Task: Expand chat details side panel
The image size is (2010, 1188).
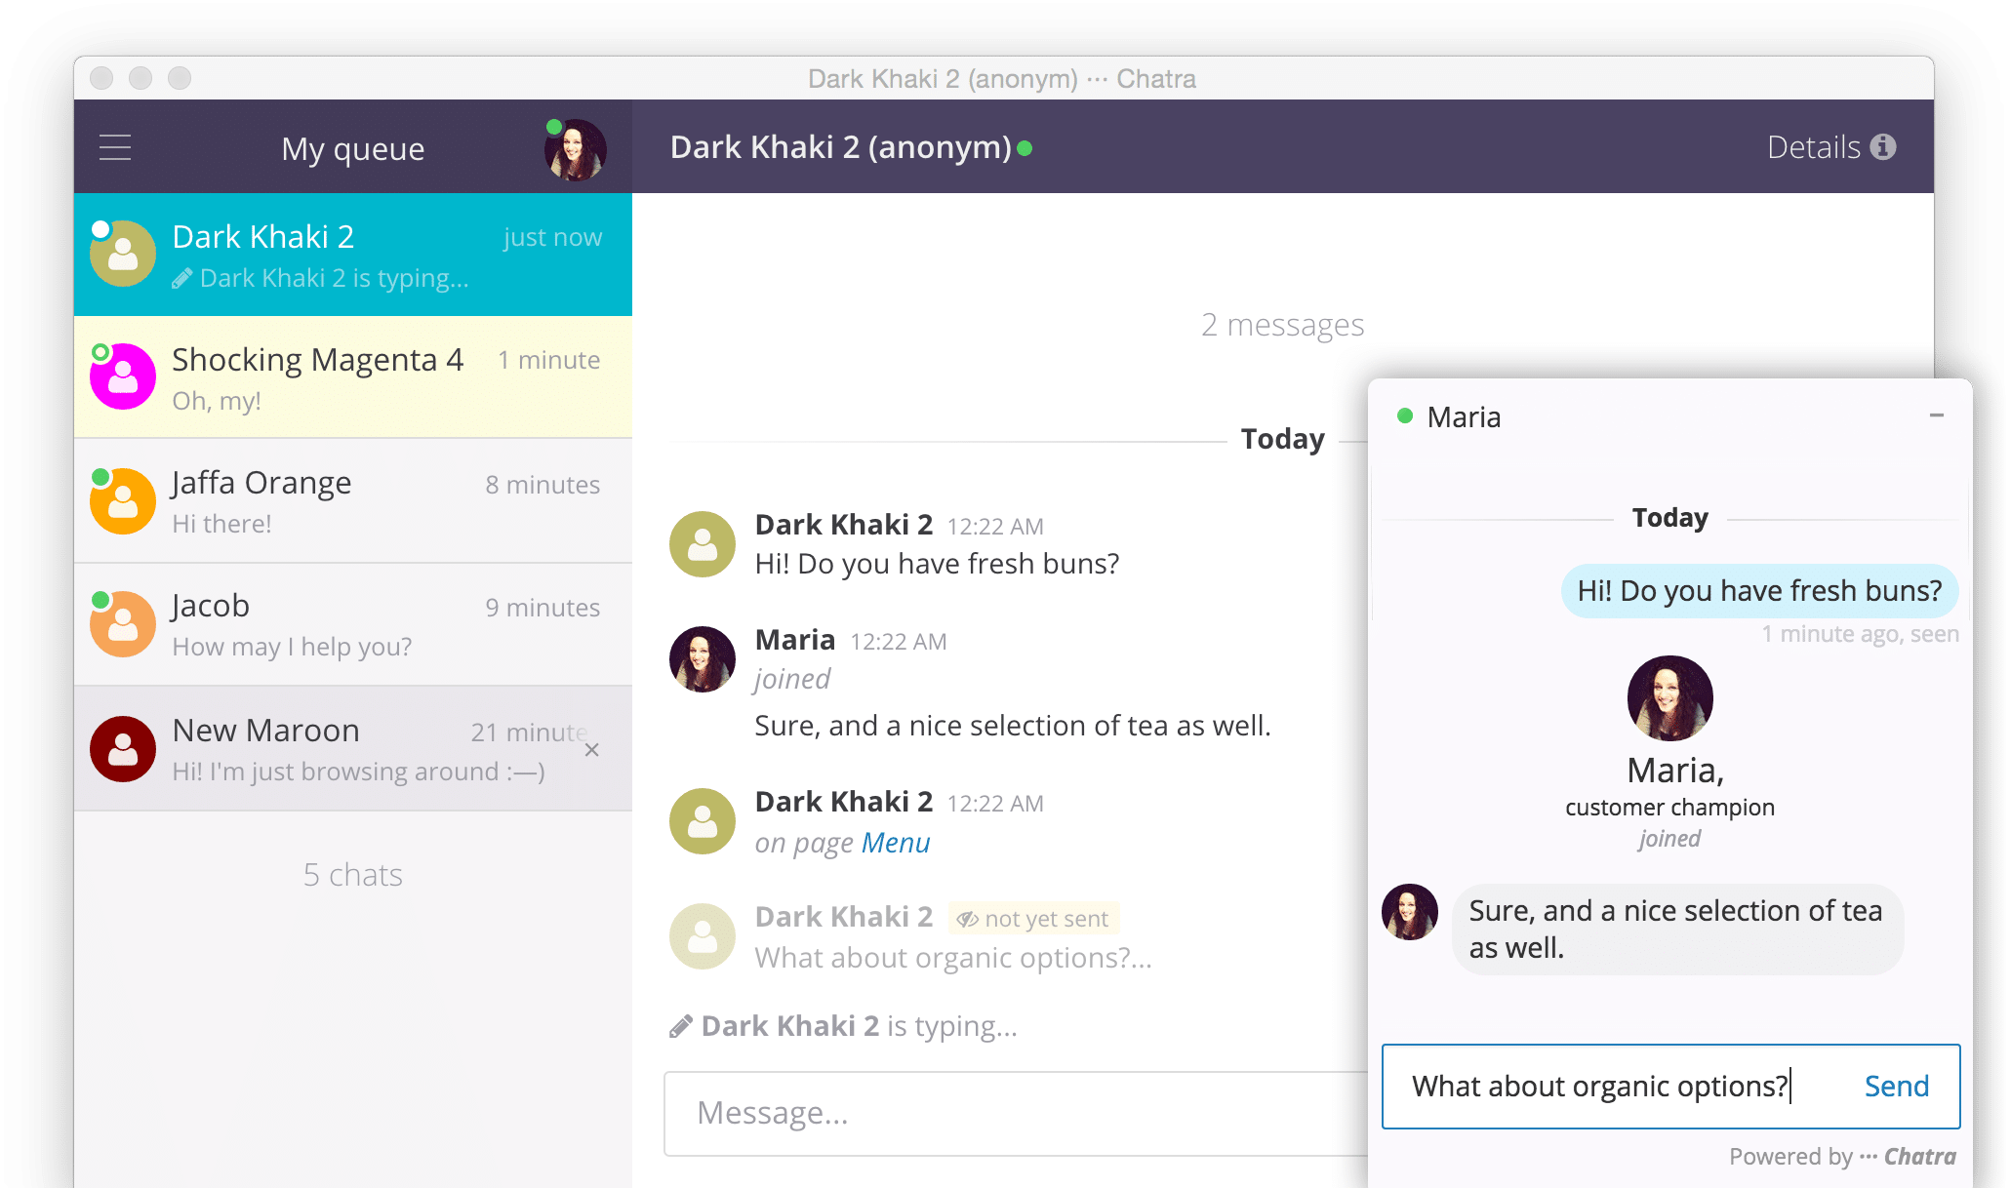Action: 1833,147
